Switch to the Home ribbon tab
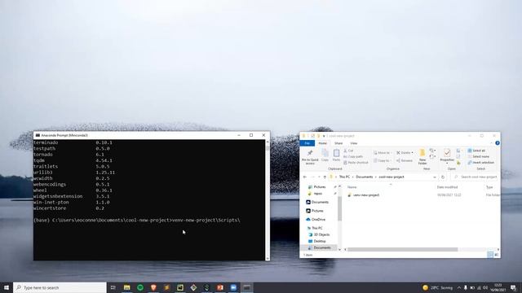The width and height of the screenshot is (522, 293). (323, 143)
